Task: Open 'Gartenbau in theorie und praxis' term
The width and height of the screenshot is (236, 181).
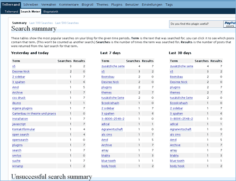Action: [34, 113]
